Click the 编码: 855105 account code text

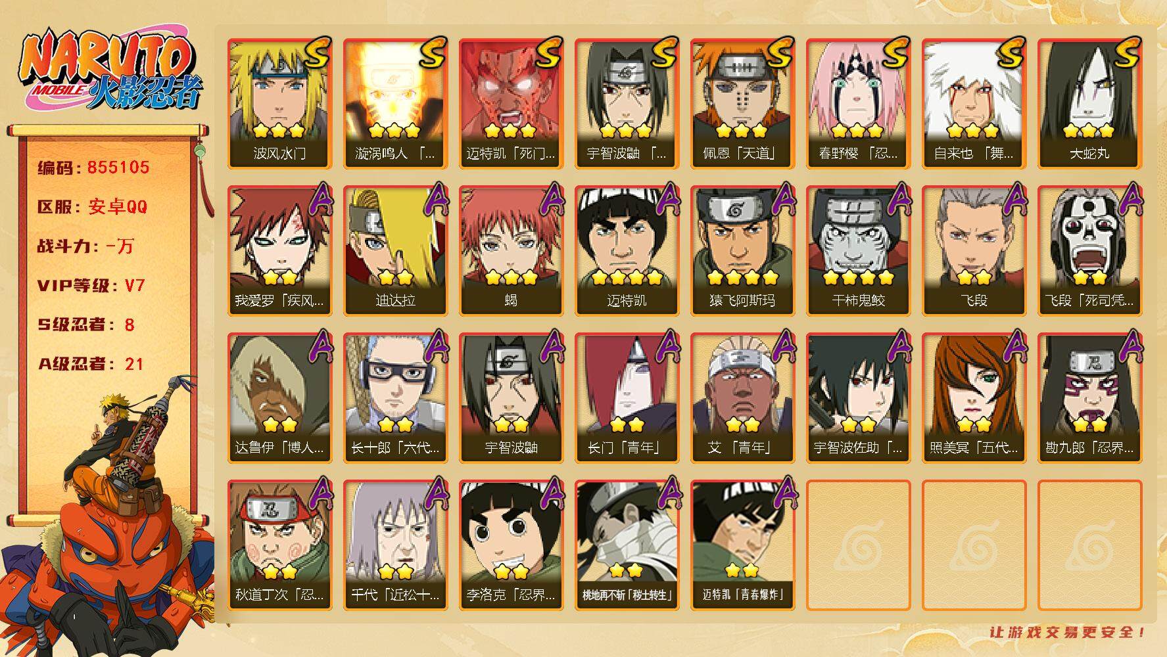coord(93,168)
